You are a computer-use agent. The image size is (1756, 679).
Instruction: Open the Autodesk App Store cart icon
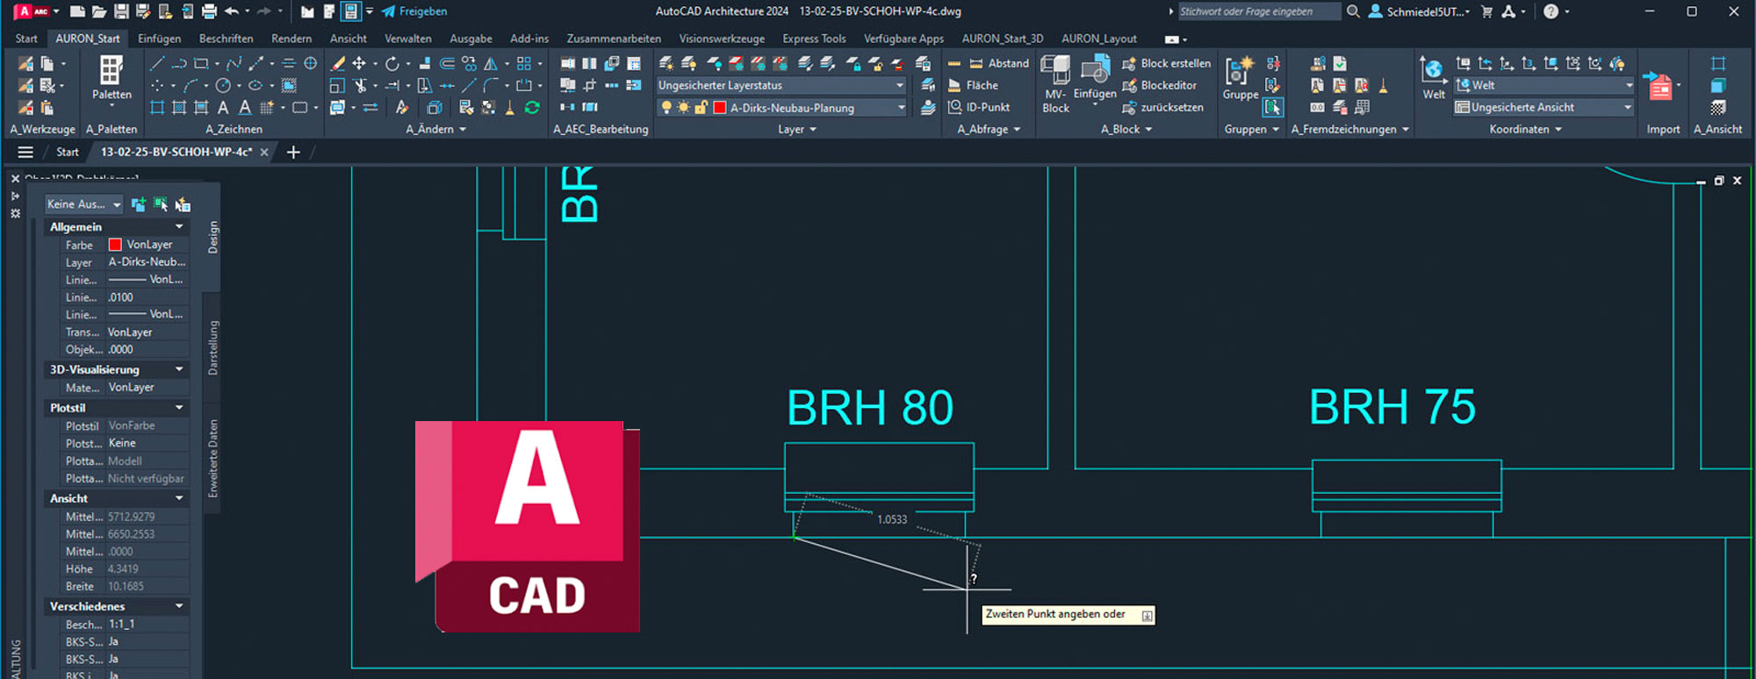pyautogui.click(x=1486, y=11)
